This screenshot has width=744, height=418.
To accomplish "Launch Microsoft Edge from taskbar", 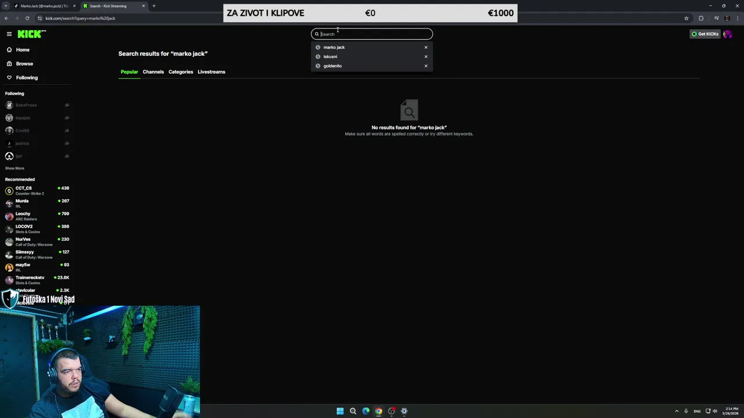I will click(366, 411).
